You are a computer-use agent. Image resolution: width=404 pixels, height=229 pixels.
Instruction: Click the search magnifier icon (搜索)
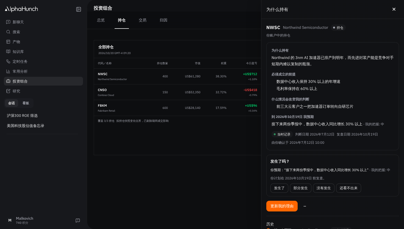coord(8,32)
